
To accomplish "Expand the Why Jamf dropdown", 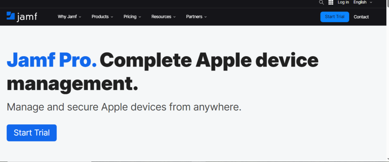I will (x=70, y=17).
